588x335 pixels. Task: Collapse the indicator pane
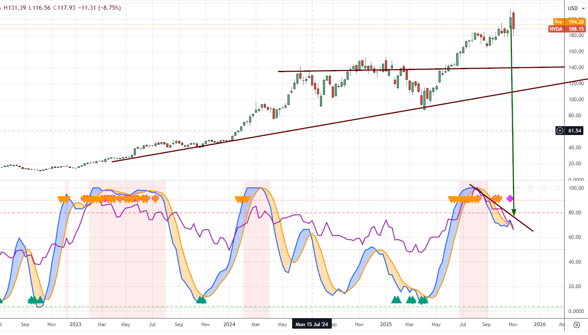point(544,188)
